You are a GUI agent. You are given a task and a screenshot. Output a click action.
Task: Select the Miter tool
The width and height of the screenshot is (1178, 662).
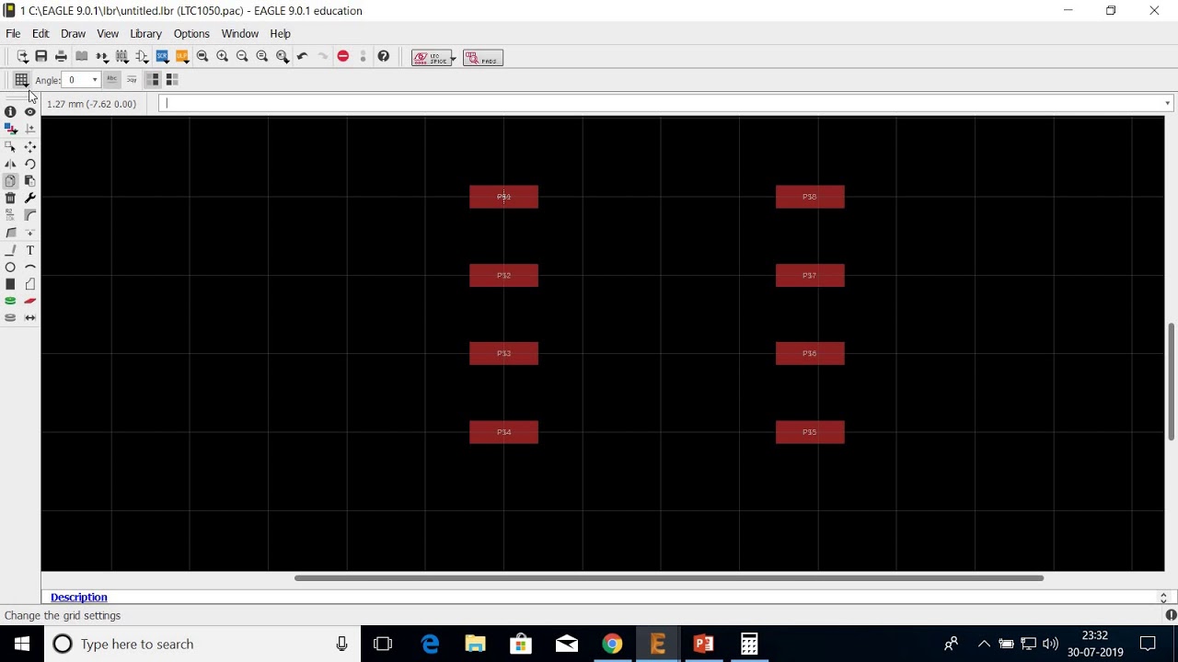[30, 215]
